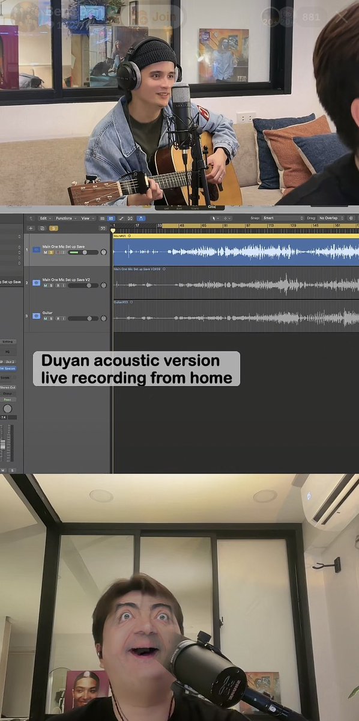Open the blue Spaces plugin slot

click(x=7, y=368)
